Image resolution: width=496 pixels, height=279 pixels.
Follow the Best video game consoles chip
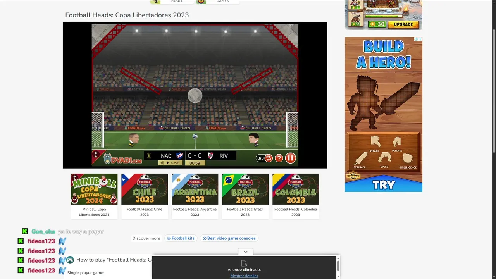click(229, 238)
